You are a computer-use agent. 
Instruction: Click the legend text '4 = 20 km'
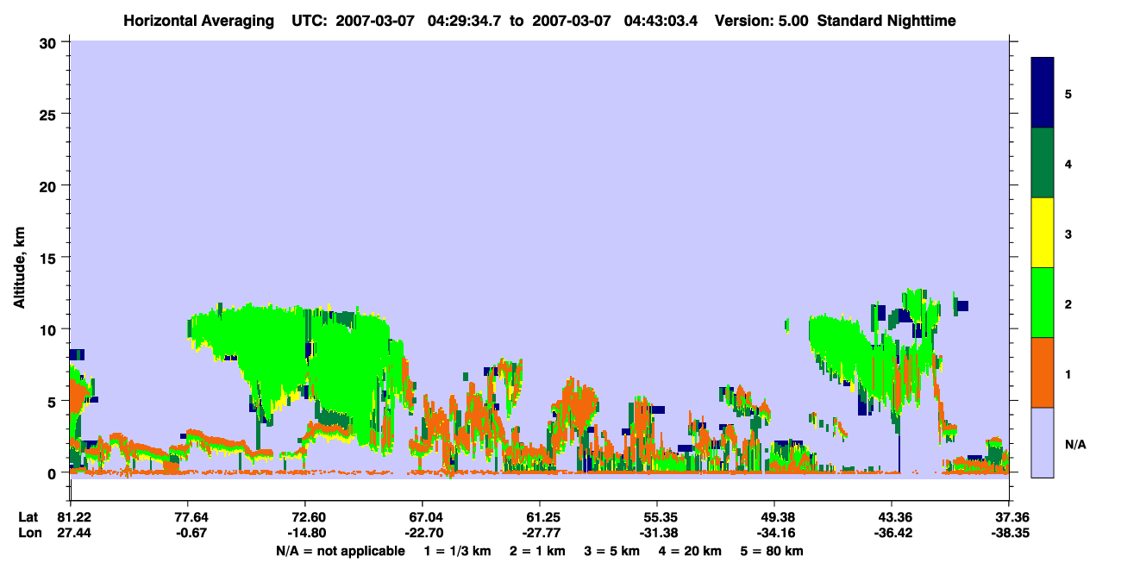click(x=692, y=551)
